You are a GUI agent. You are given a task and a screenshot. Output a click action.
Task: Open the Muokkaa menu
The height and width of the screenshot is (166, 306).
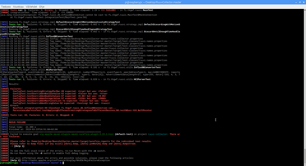[x=18, y=7]
